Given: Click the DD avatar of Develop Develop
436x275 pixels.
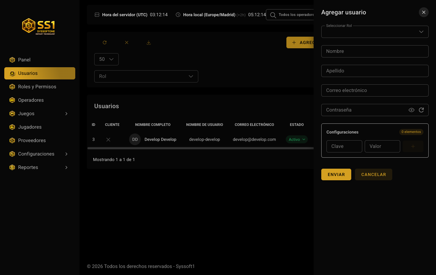Looking at the screenshot, I should 135,139.
